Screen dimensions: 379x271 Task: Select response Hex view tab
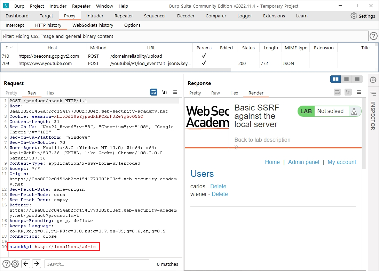[x=234, y=93]
